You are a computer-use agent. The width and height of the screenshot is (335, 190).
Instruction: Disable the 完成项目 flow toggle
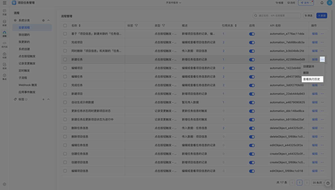252,43
